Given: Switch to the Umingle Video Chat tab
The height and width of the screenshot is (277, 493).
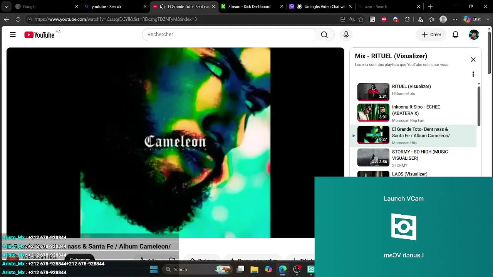Looking at the screenshot, I should pyautogui.click(x=320, y=7).
